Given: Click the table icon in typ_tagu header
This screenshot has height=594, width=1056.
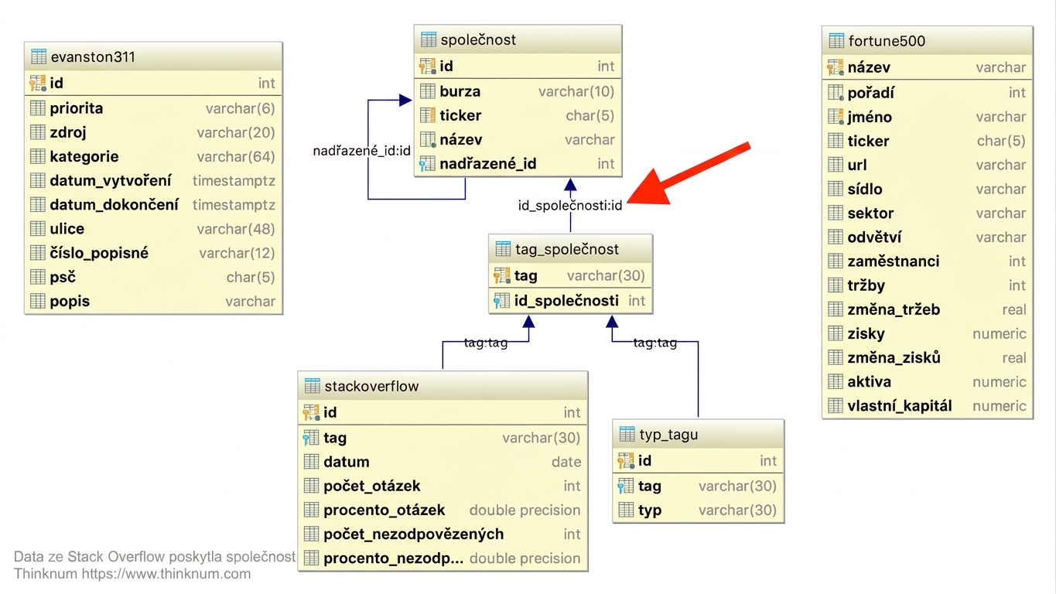Looking at the screenshot, I should (x=627, y=434).
